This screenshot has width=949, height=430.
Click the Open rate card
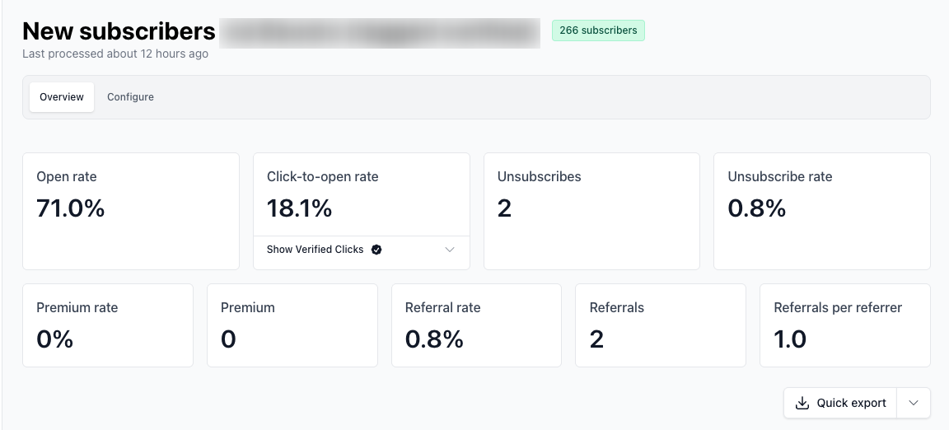[131, 212]
